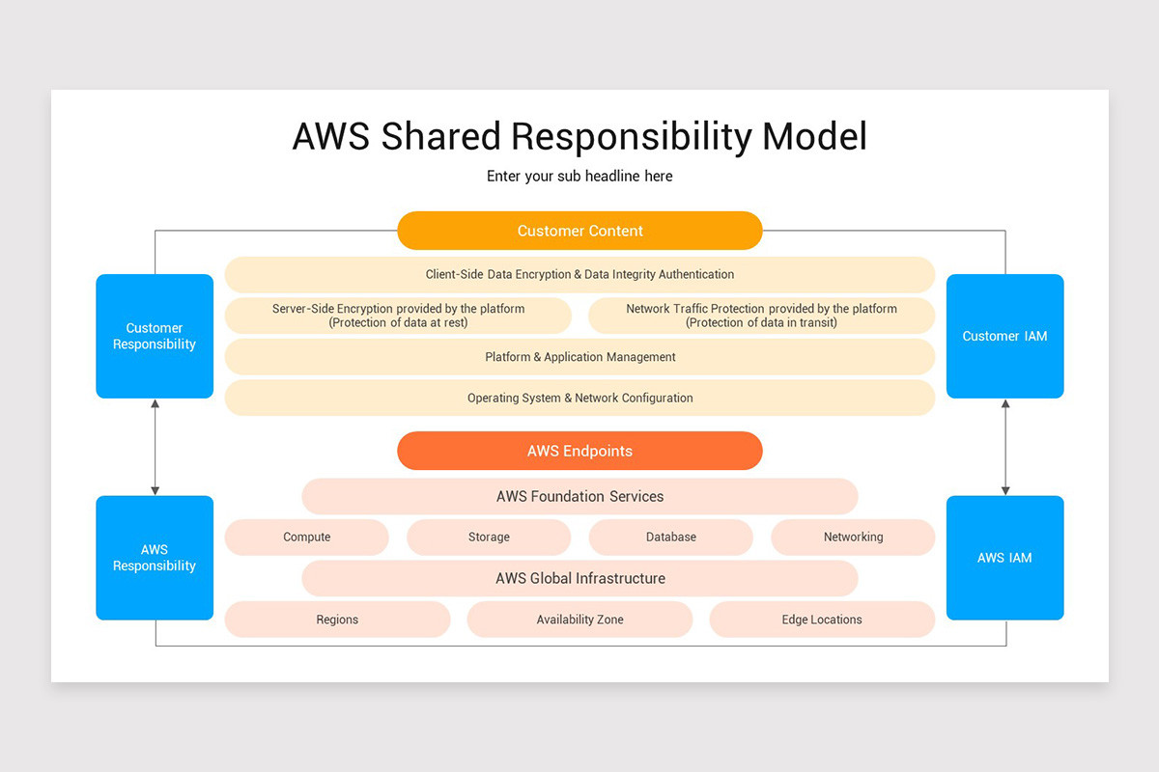
Task: Select the AWS Foundation Services bar
Action: coord(579,496)
